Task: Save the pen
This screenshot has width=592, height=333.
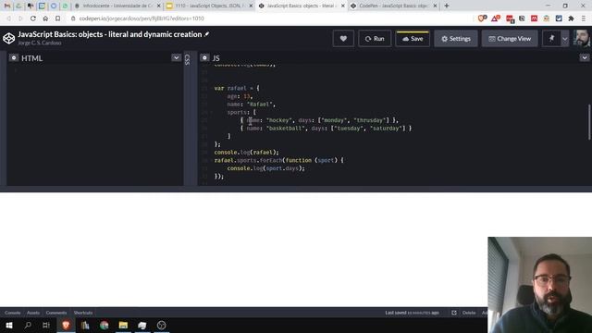Action: click(413, 39)
